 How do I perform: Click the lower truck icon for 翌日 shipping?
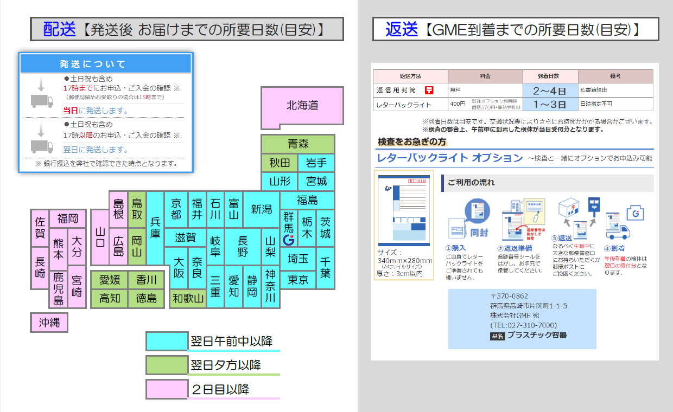coord(42,146)
